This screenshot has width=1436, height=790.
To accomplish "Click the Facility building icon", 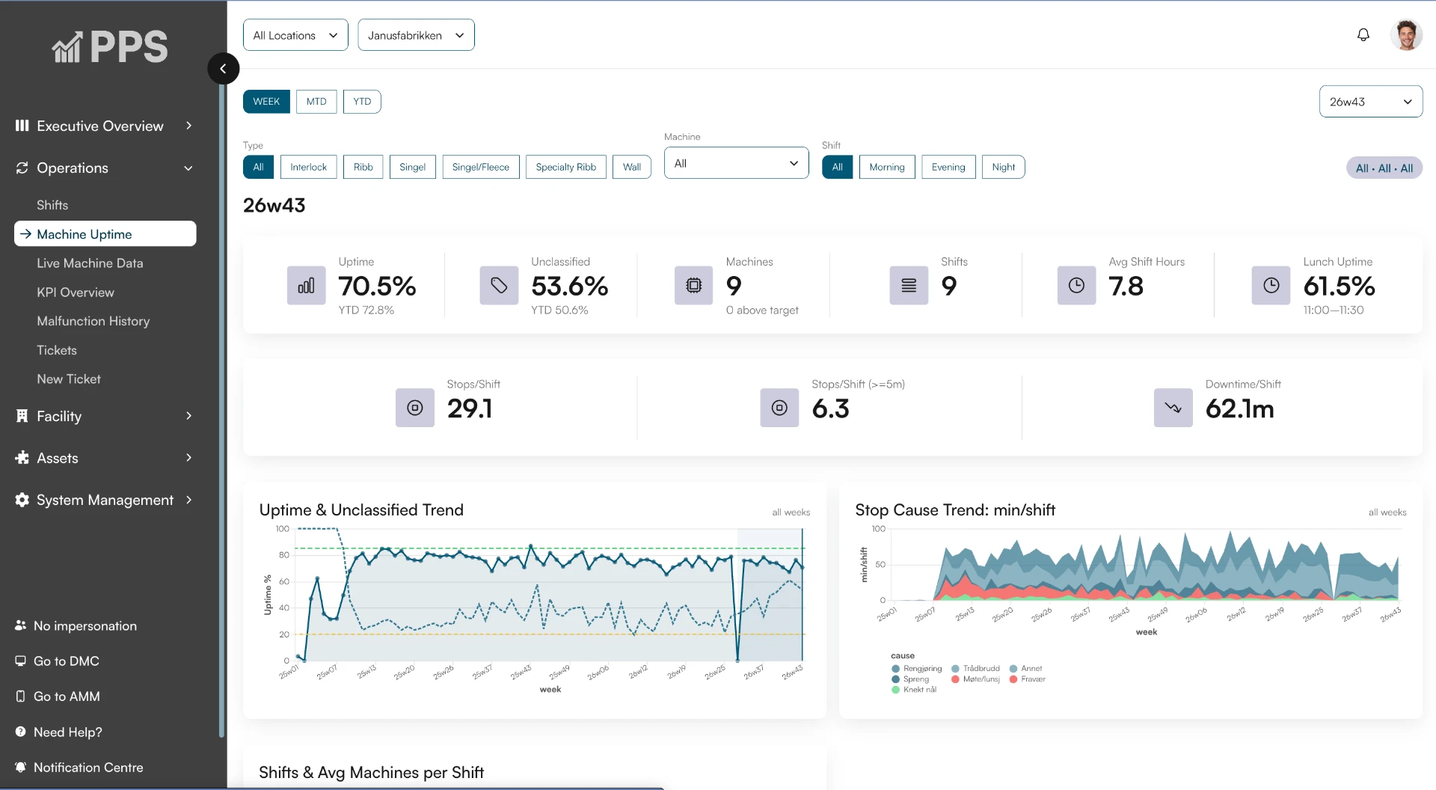I will [x=22, y=416].
